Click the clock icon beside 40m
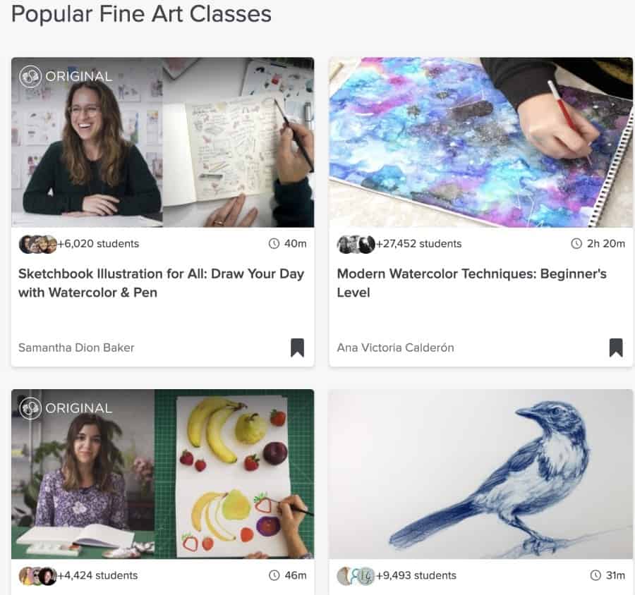 (x=274, y=243)
